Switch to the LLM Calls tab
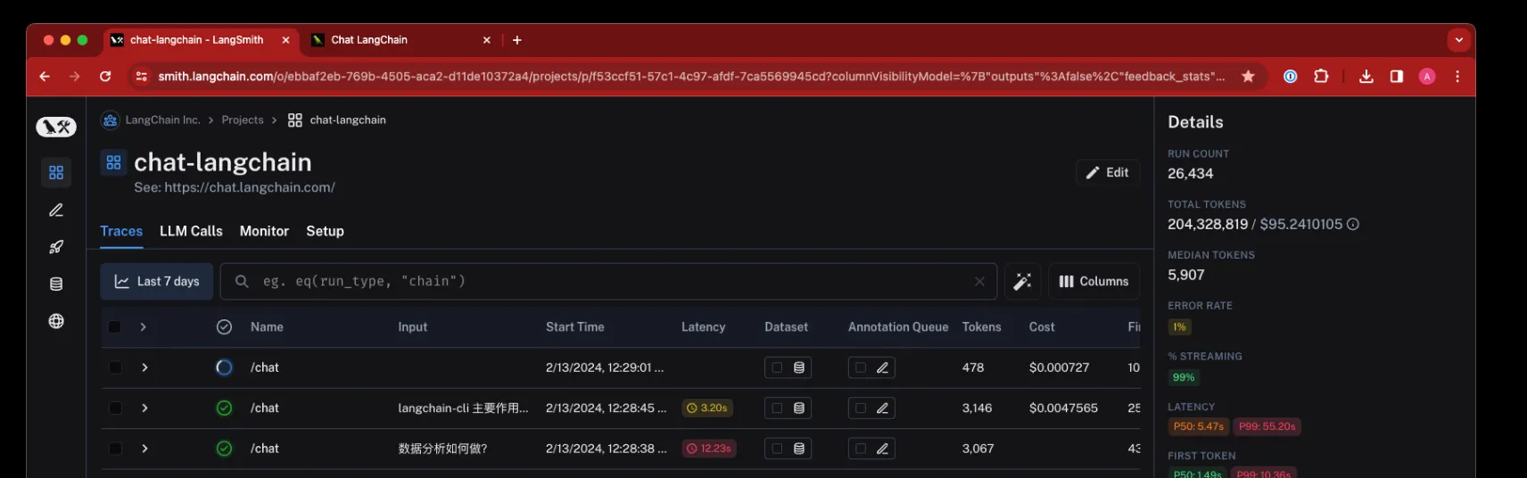 pyautogui.click(x=191, y=231)
